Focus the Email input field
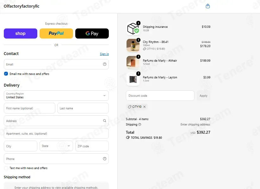This screenshot has height=189, width=260. [56, 64]
